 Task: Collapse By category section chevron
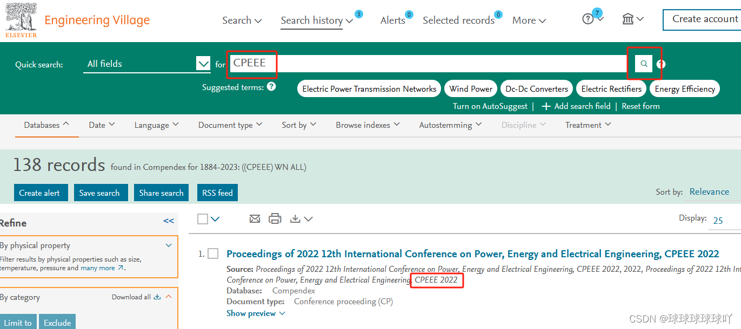169,297
